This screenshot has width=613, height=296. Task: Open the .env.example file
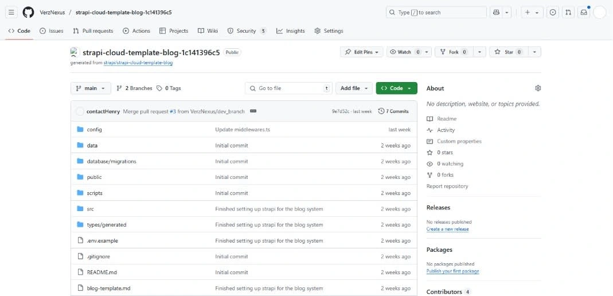[x=103, y=241]
